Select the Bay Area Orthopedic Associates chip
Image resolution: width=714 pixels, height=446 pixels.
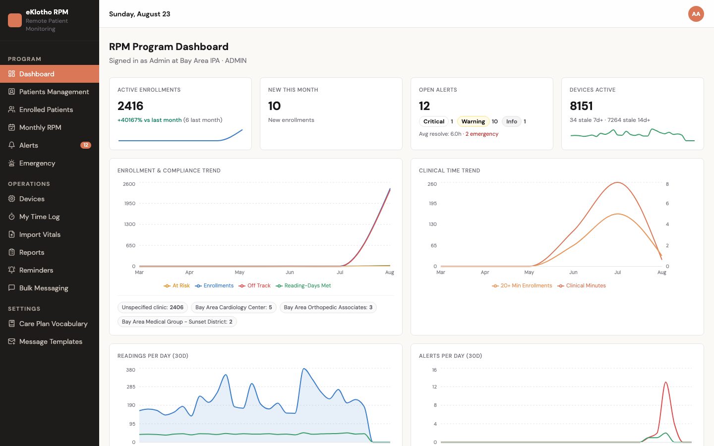(x=328, y=307)
